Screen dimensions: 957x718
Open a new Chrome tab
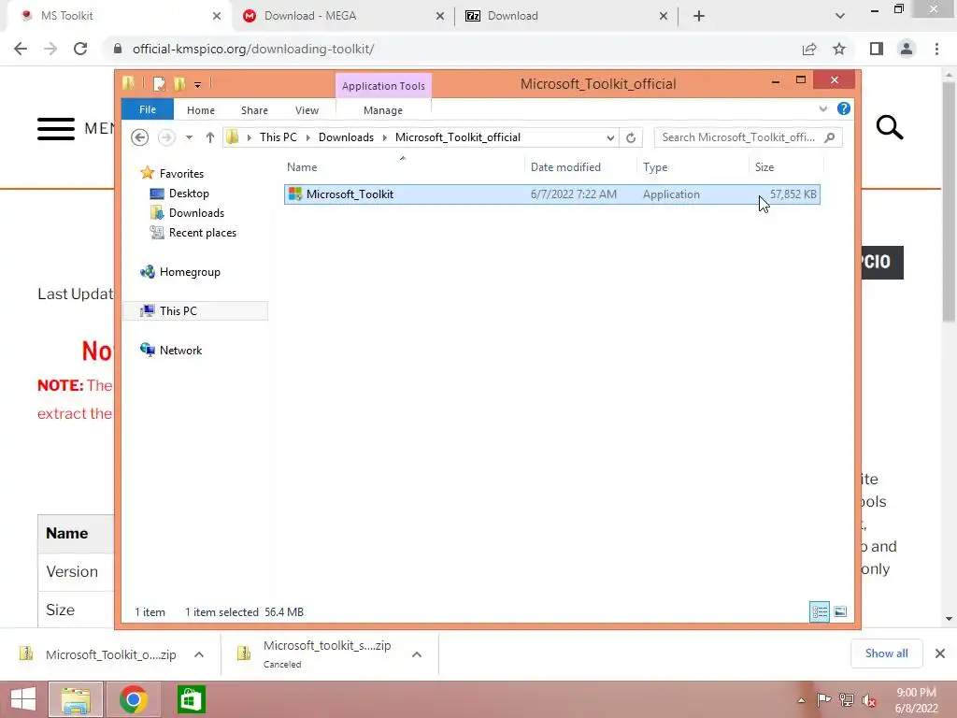[x=699, y=16]
